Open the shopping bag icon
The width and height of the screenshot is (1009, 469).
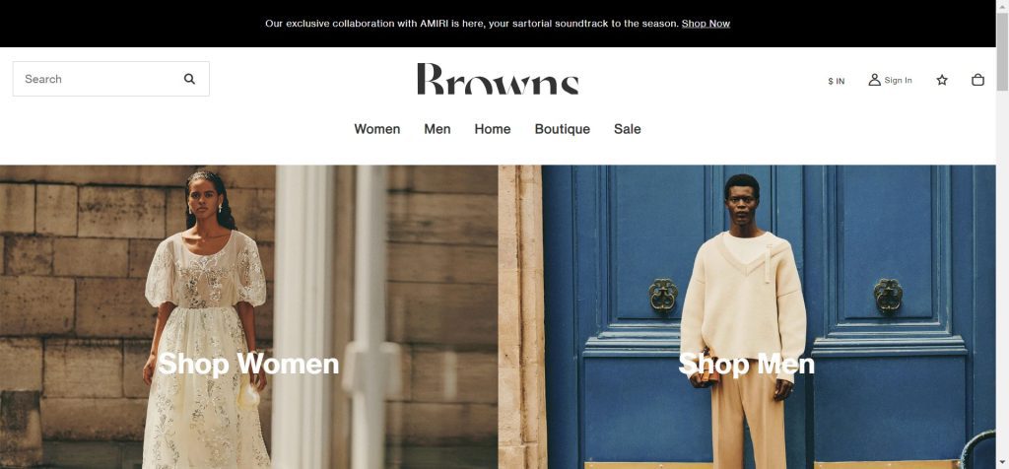tap(977, 80)
